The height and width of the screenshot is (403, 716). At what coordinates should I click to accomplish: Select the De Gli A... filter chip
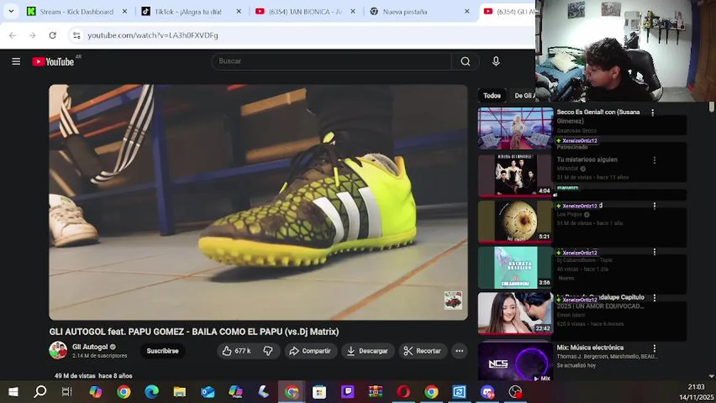point(524,96)
